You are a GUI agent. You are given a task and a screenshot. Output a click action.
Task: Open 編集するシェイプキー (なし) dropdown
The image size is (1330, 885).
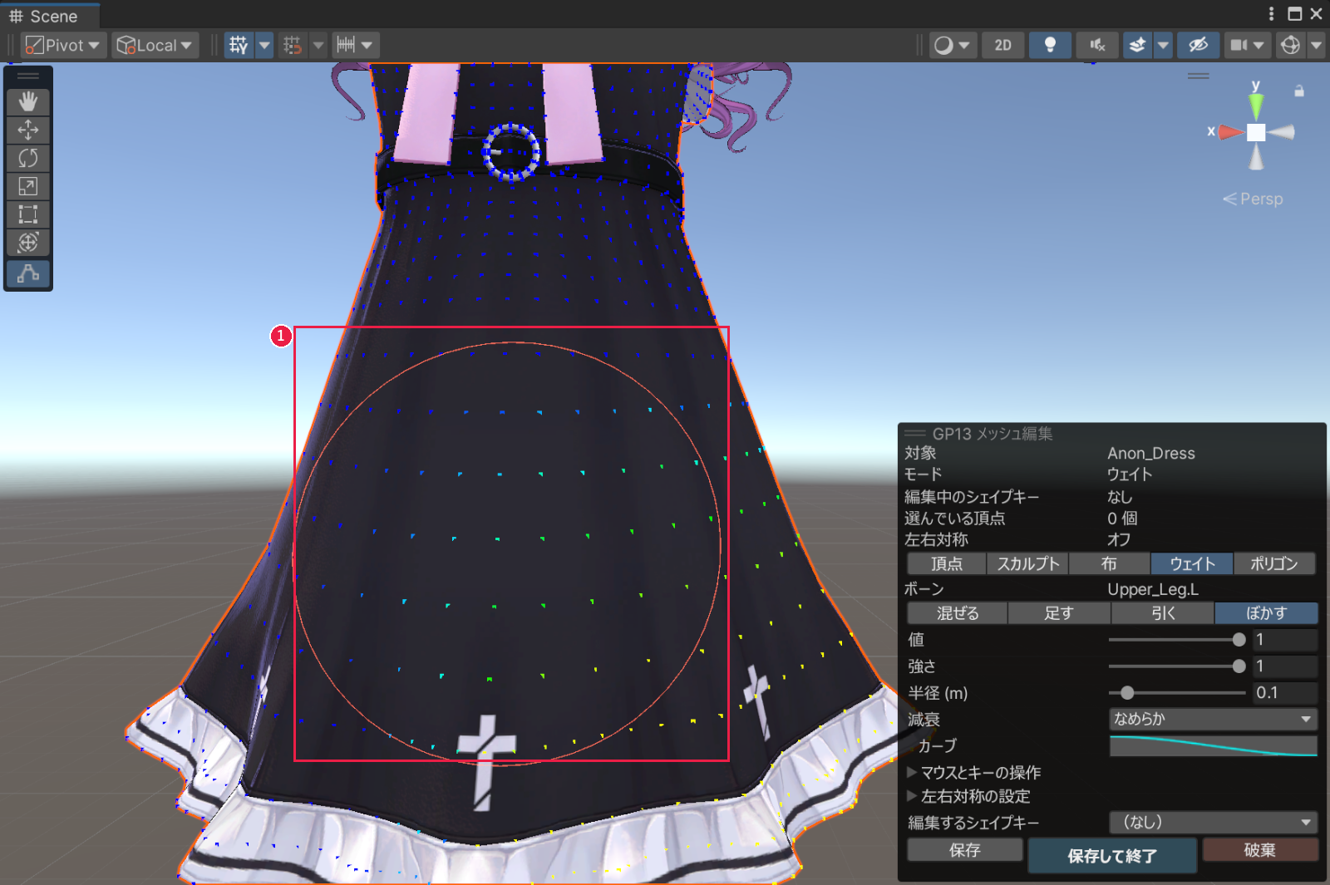click(1213, 822)
